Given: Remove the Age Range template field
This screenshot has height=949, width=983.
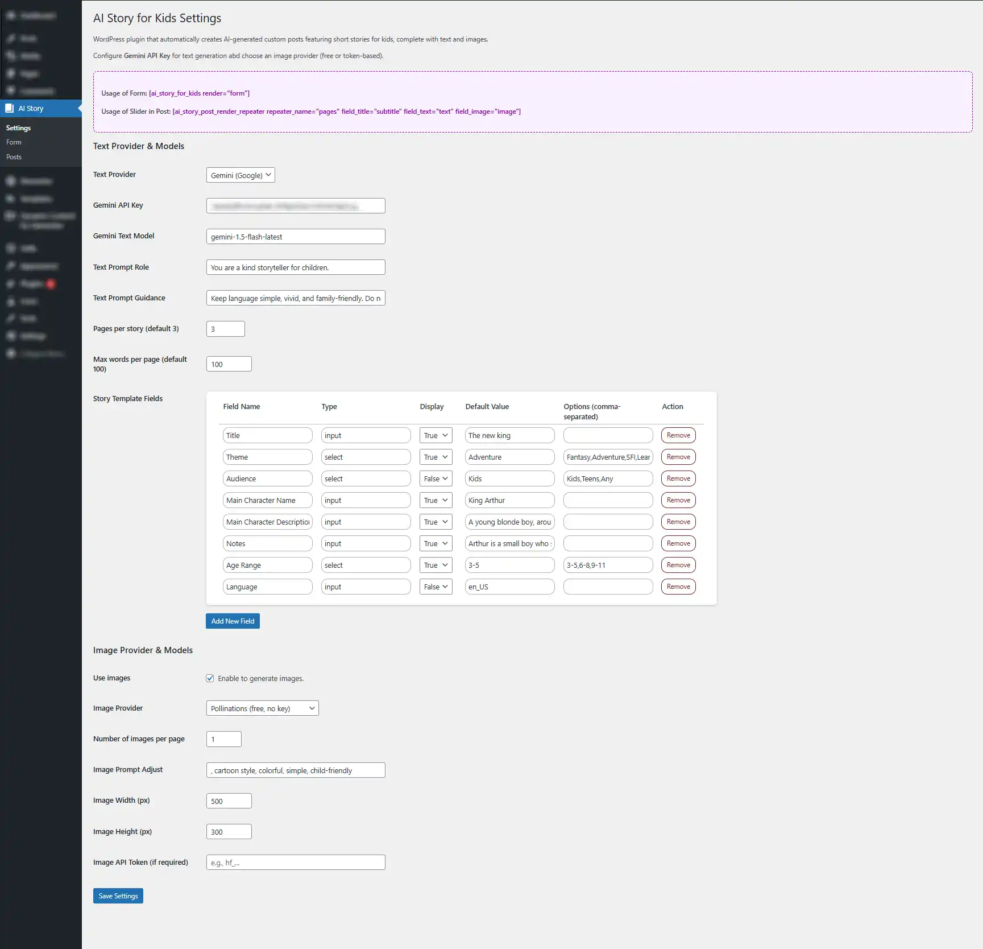Looking at the screenshot, I should pos(678,564).
